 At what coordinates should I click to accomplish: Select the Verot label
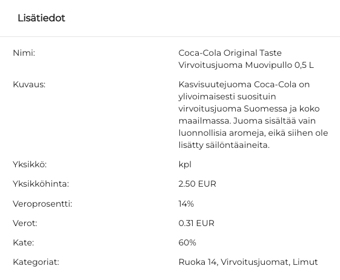[x=25, y=223]
